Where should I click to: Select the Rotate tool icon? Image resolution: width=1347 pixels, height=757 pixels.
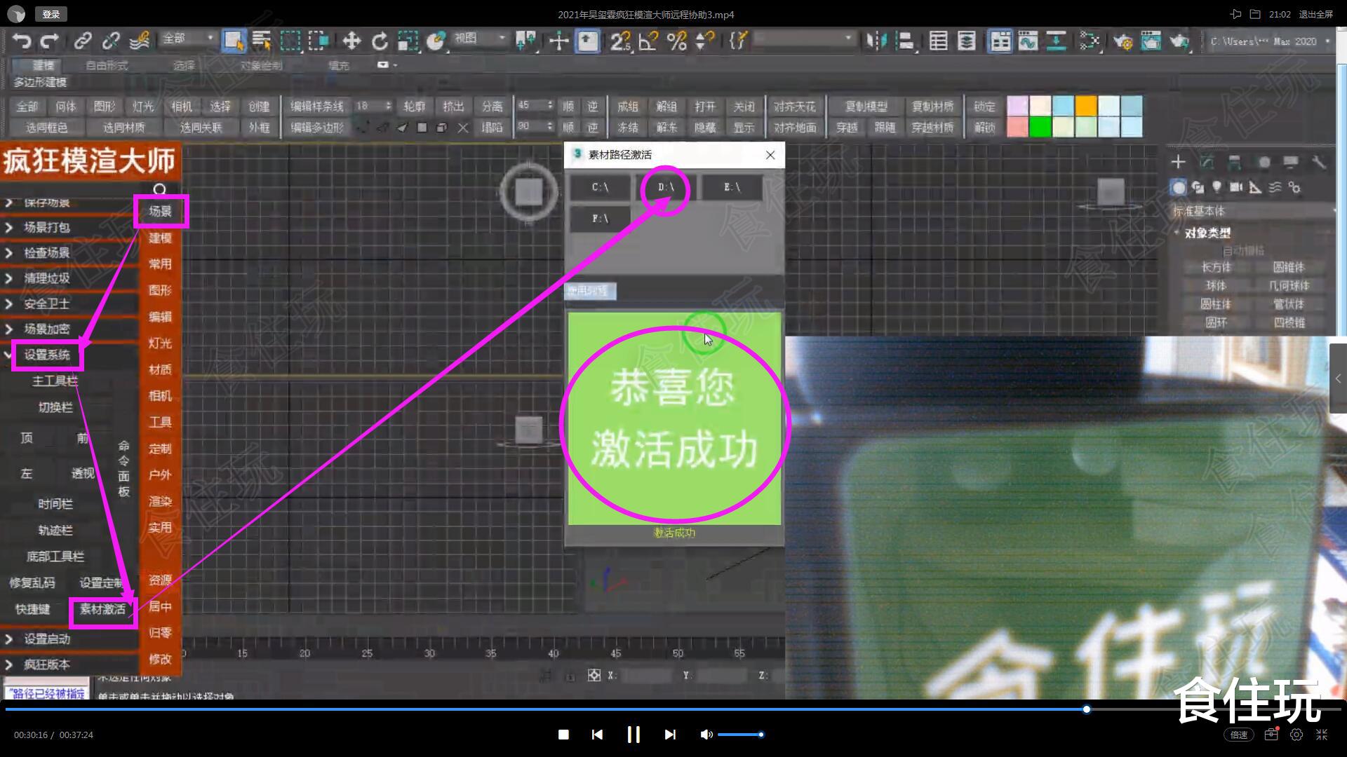click(x=380, y=41)
